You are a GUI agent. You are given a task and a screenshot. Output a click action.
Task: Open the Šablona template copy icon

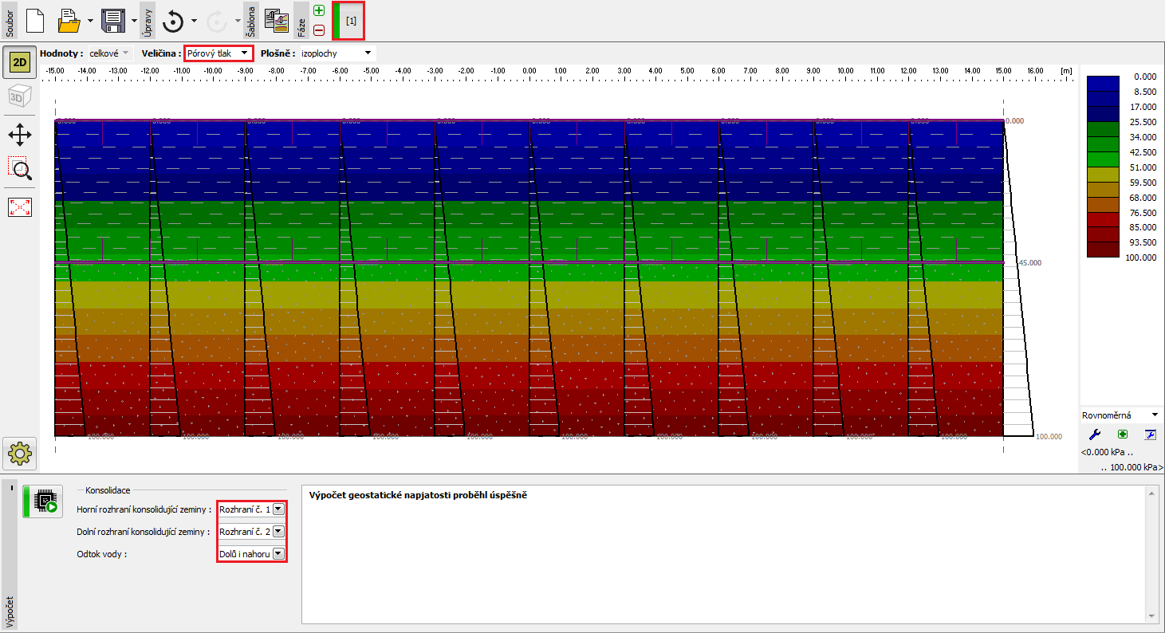point(276,22)
